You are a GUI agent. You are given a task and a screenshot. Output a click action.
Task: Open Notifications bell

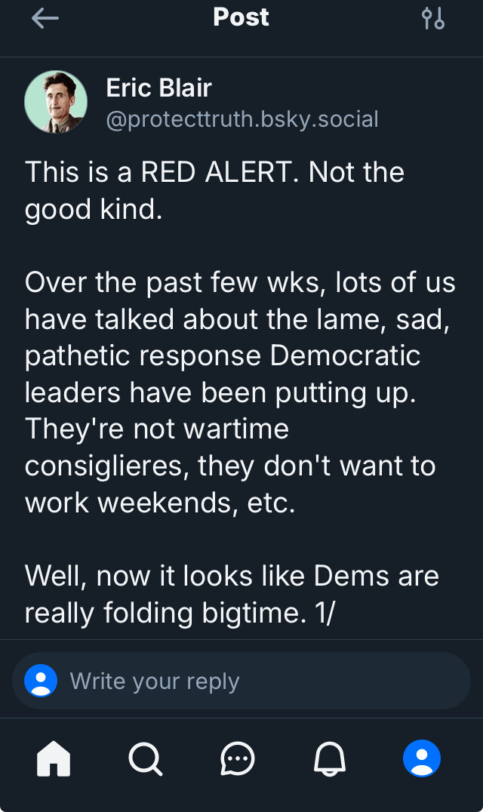(330, 758)
